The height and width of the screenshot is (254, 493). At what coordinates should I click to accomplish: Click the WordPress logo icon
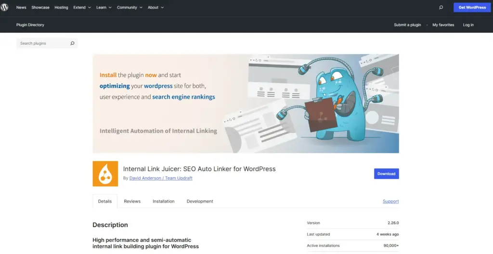tap(5, 7)
